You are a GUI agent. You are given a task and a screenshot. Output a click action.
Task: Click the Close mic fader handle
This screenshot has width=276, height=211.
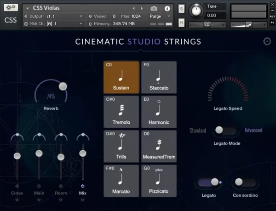click(x=17, y=156)
